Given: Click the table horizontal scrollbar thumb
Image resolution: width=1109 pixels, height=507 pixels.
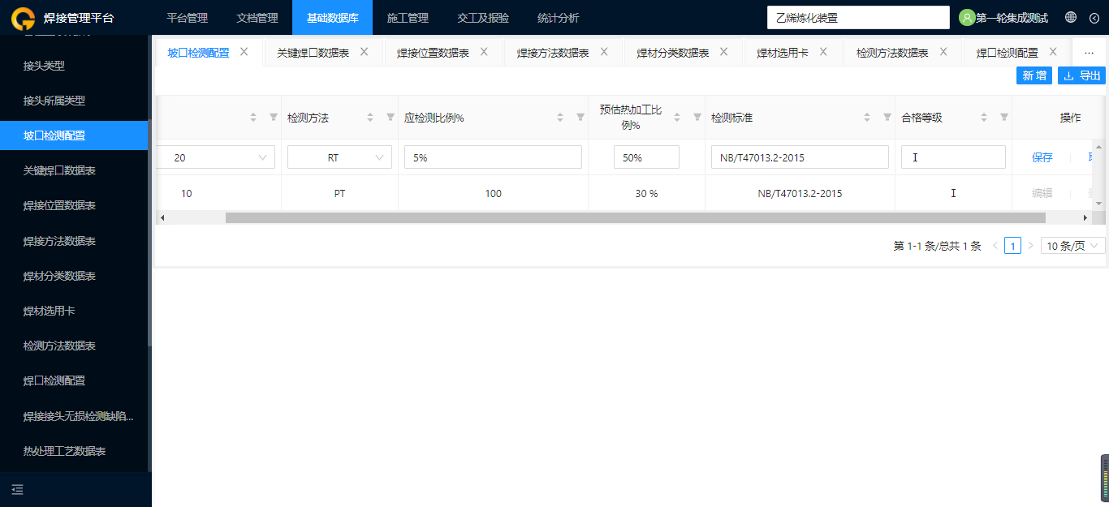Looking at the screenshot, I should [x=636, y=217].
